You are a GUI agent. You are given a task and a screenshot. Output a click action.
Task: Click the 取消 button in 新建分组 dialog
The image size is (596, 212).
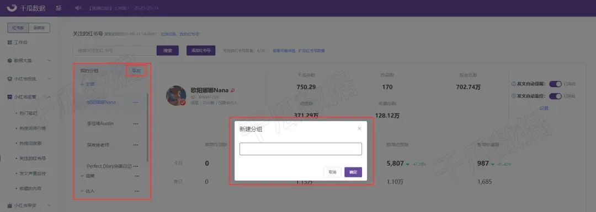(333, 172)
